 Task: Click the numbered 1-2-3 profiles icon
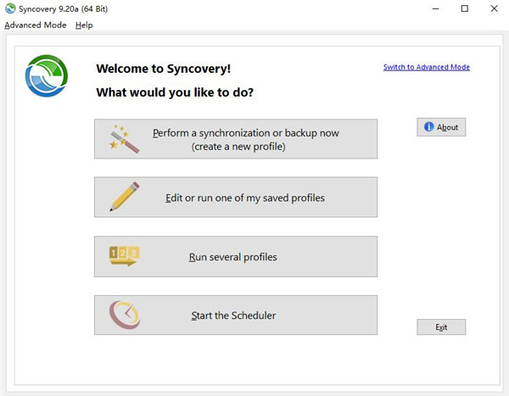coord(124,256)
